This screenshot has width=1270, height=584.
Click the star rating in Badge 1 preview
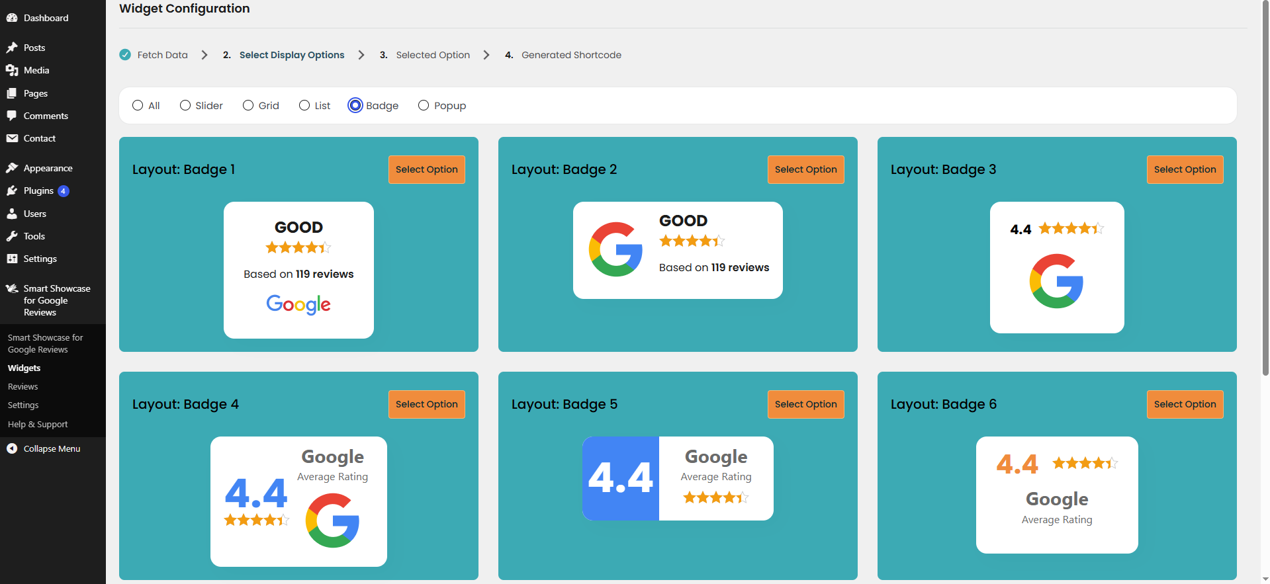(298, 247)
